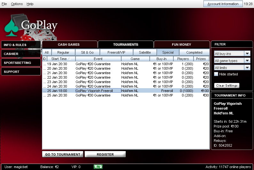Select the Completed tab
Screen dimensions: 254x170
coord(194,52)
